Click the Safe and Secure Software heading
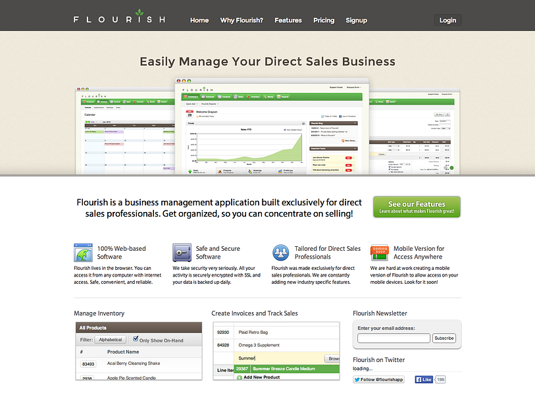The height and width of the screenshot is (395, 535). click(x=218, y=253)
